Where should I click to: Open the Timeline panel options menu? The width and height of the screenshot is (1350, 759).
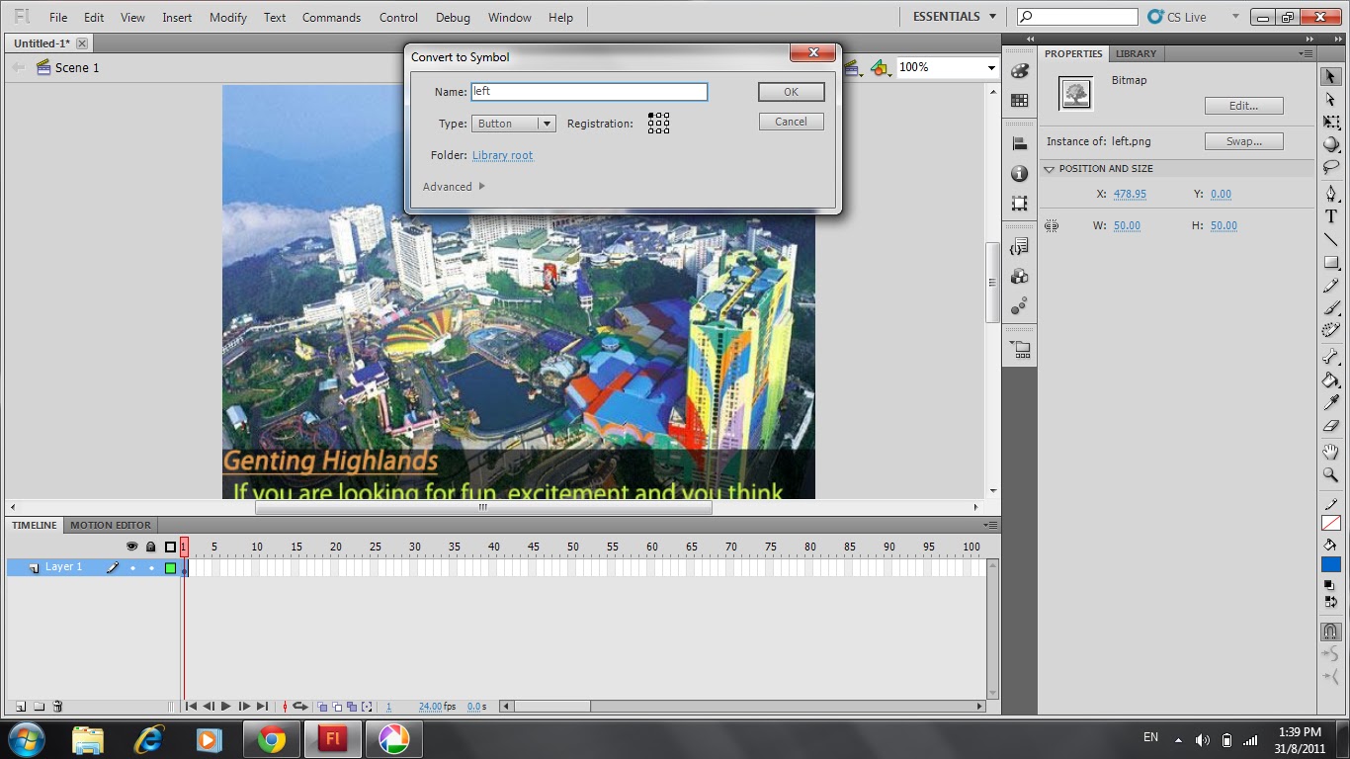tap(991, 525)
